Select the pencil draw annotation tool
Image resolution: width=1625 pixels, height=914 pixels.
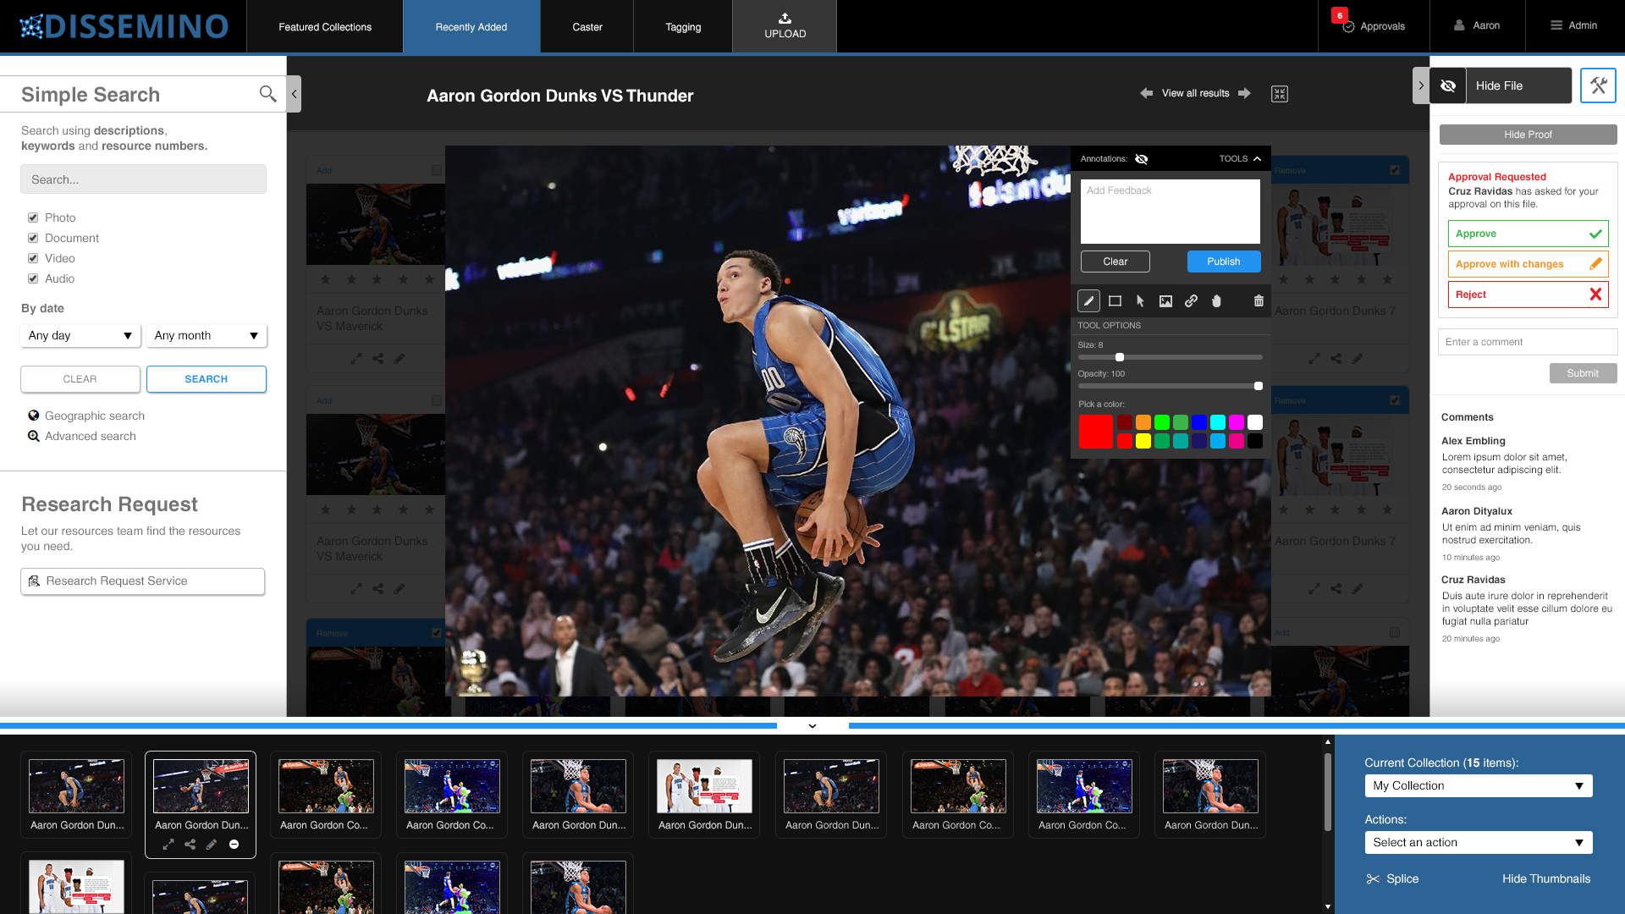(x=1088, y=301)
